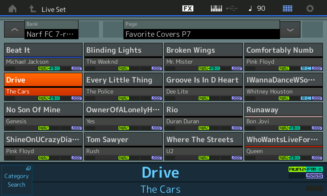Open the FX settings icon
This screenshot has width=327, height=196.
click(188, 9)
